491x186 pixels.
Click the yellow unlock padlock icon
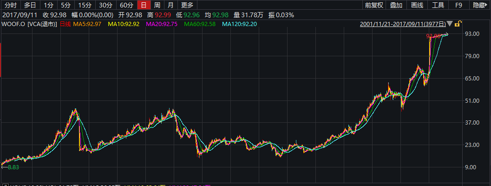point(458,24)
